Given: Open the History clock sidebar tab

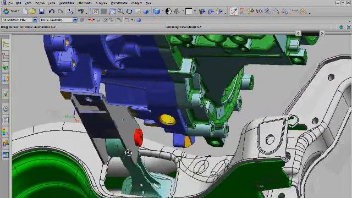Looking at the screenshot, I should [x=5, y=109].
